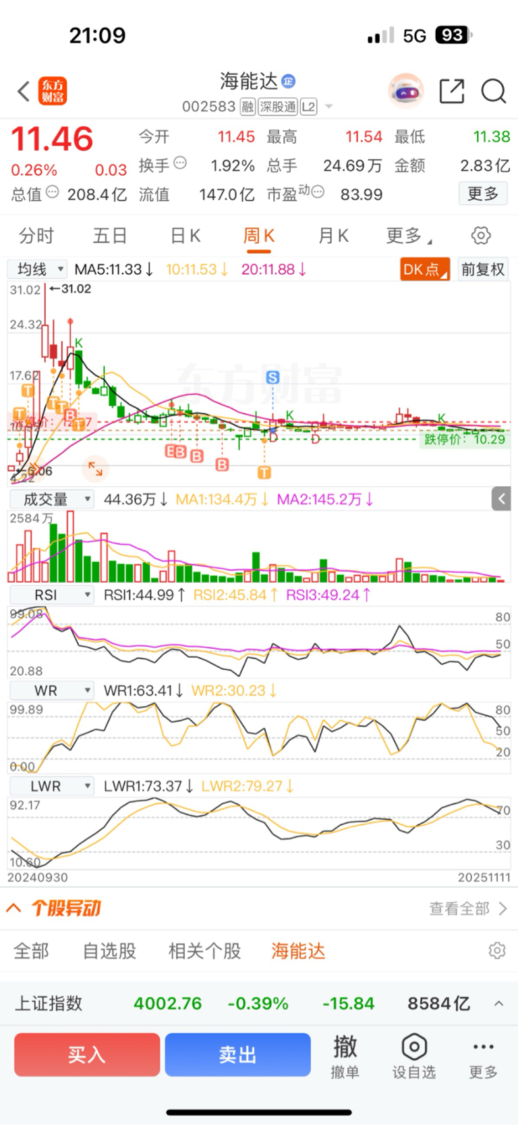518x1125 pixels.
Task: Open the LWR indicator dropdown
Action: 51,786
